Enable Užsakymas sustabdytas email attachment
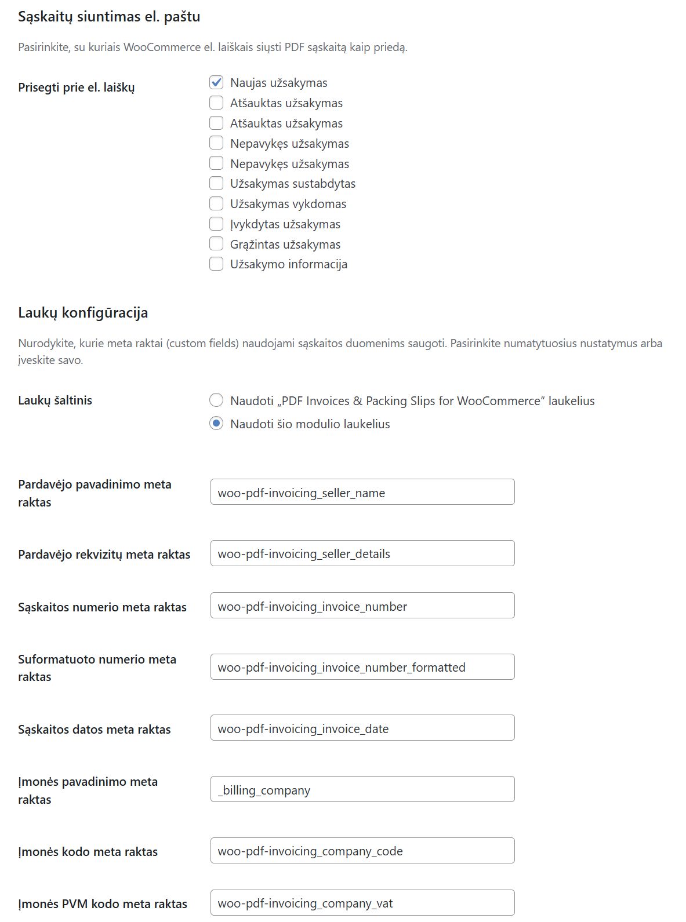686x922 pixels. point(216,184)
